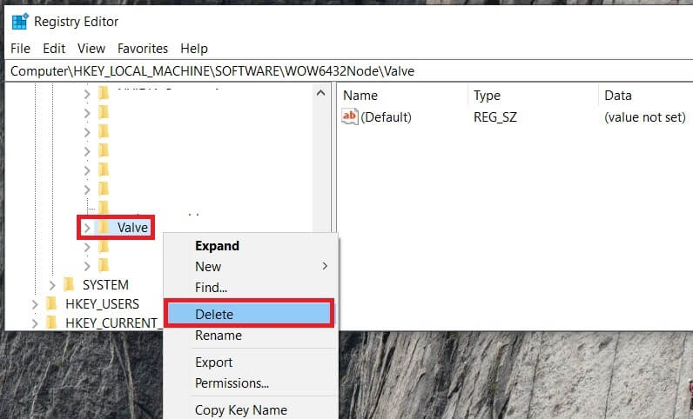Click the New submenu arrow
This screenshot has height=419, width=693.
(325, 266)
